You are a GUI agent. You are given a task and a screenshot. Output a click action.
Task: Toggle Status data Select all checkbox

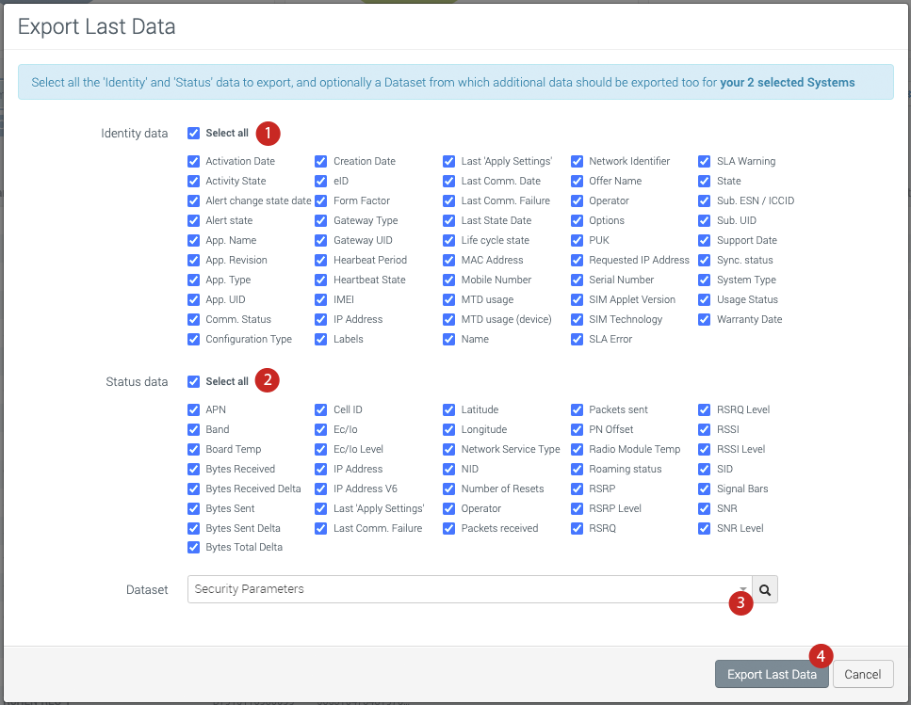[x=194, y=381]
